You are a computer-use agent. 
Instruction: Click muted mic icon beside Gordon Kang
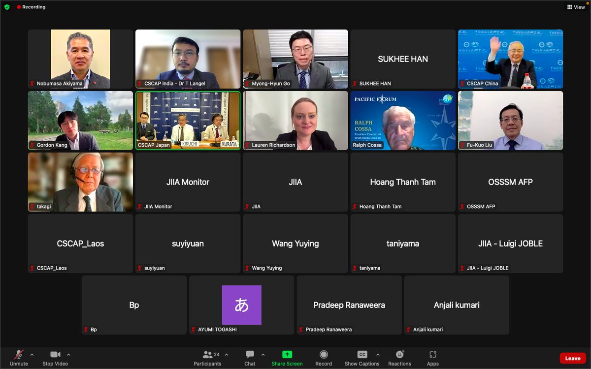pos(33,145)
